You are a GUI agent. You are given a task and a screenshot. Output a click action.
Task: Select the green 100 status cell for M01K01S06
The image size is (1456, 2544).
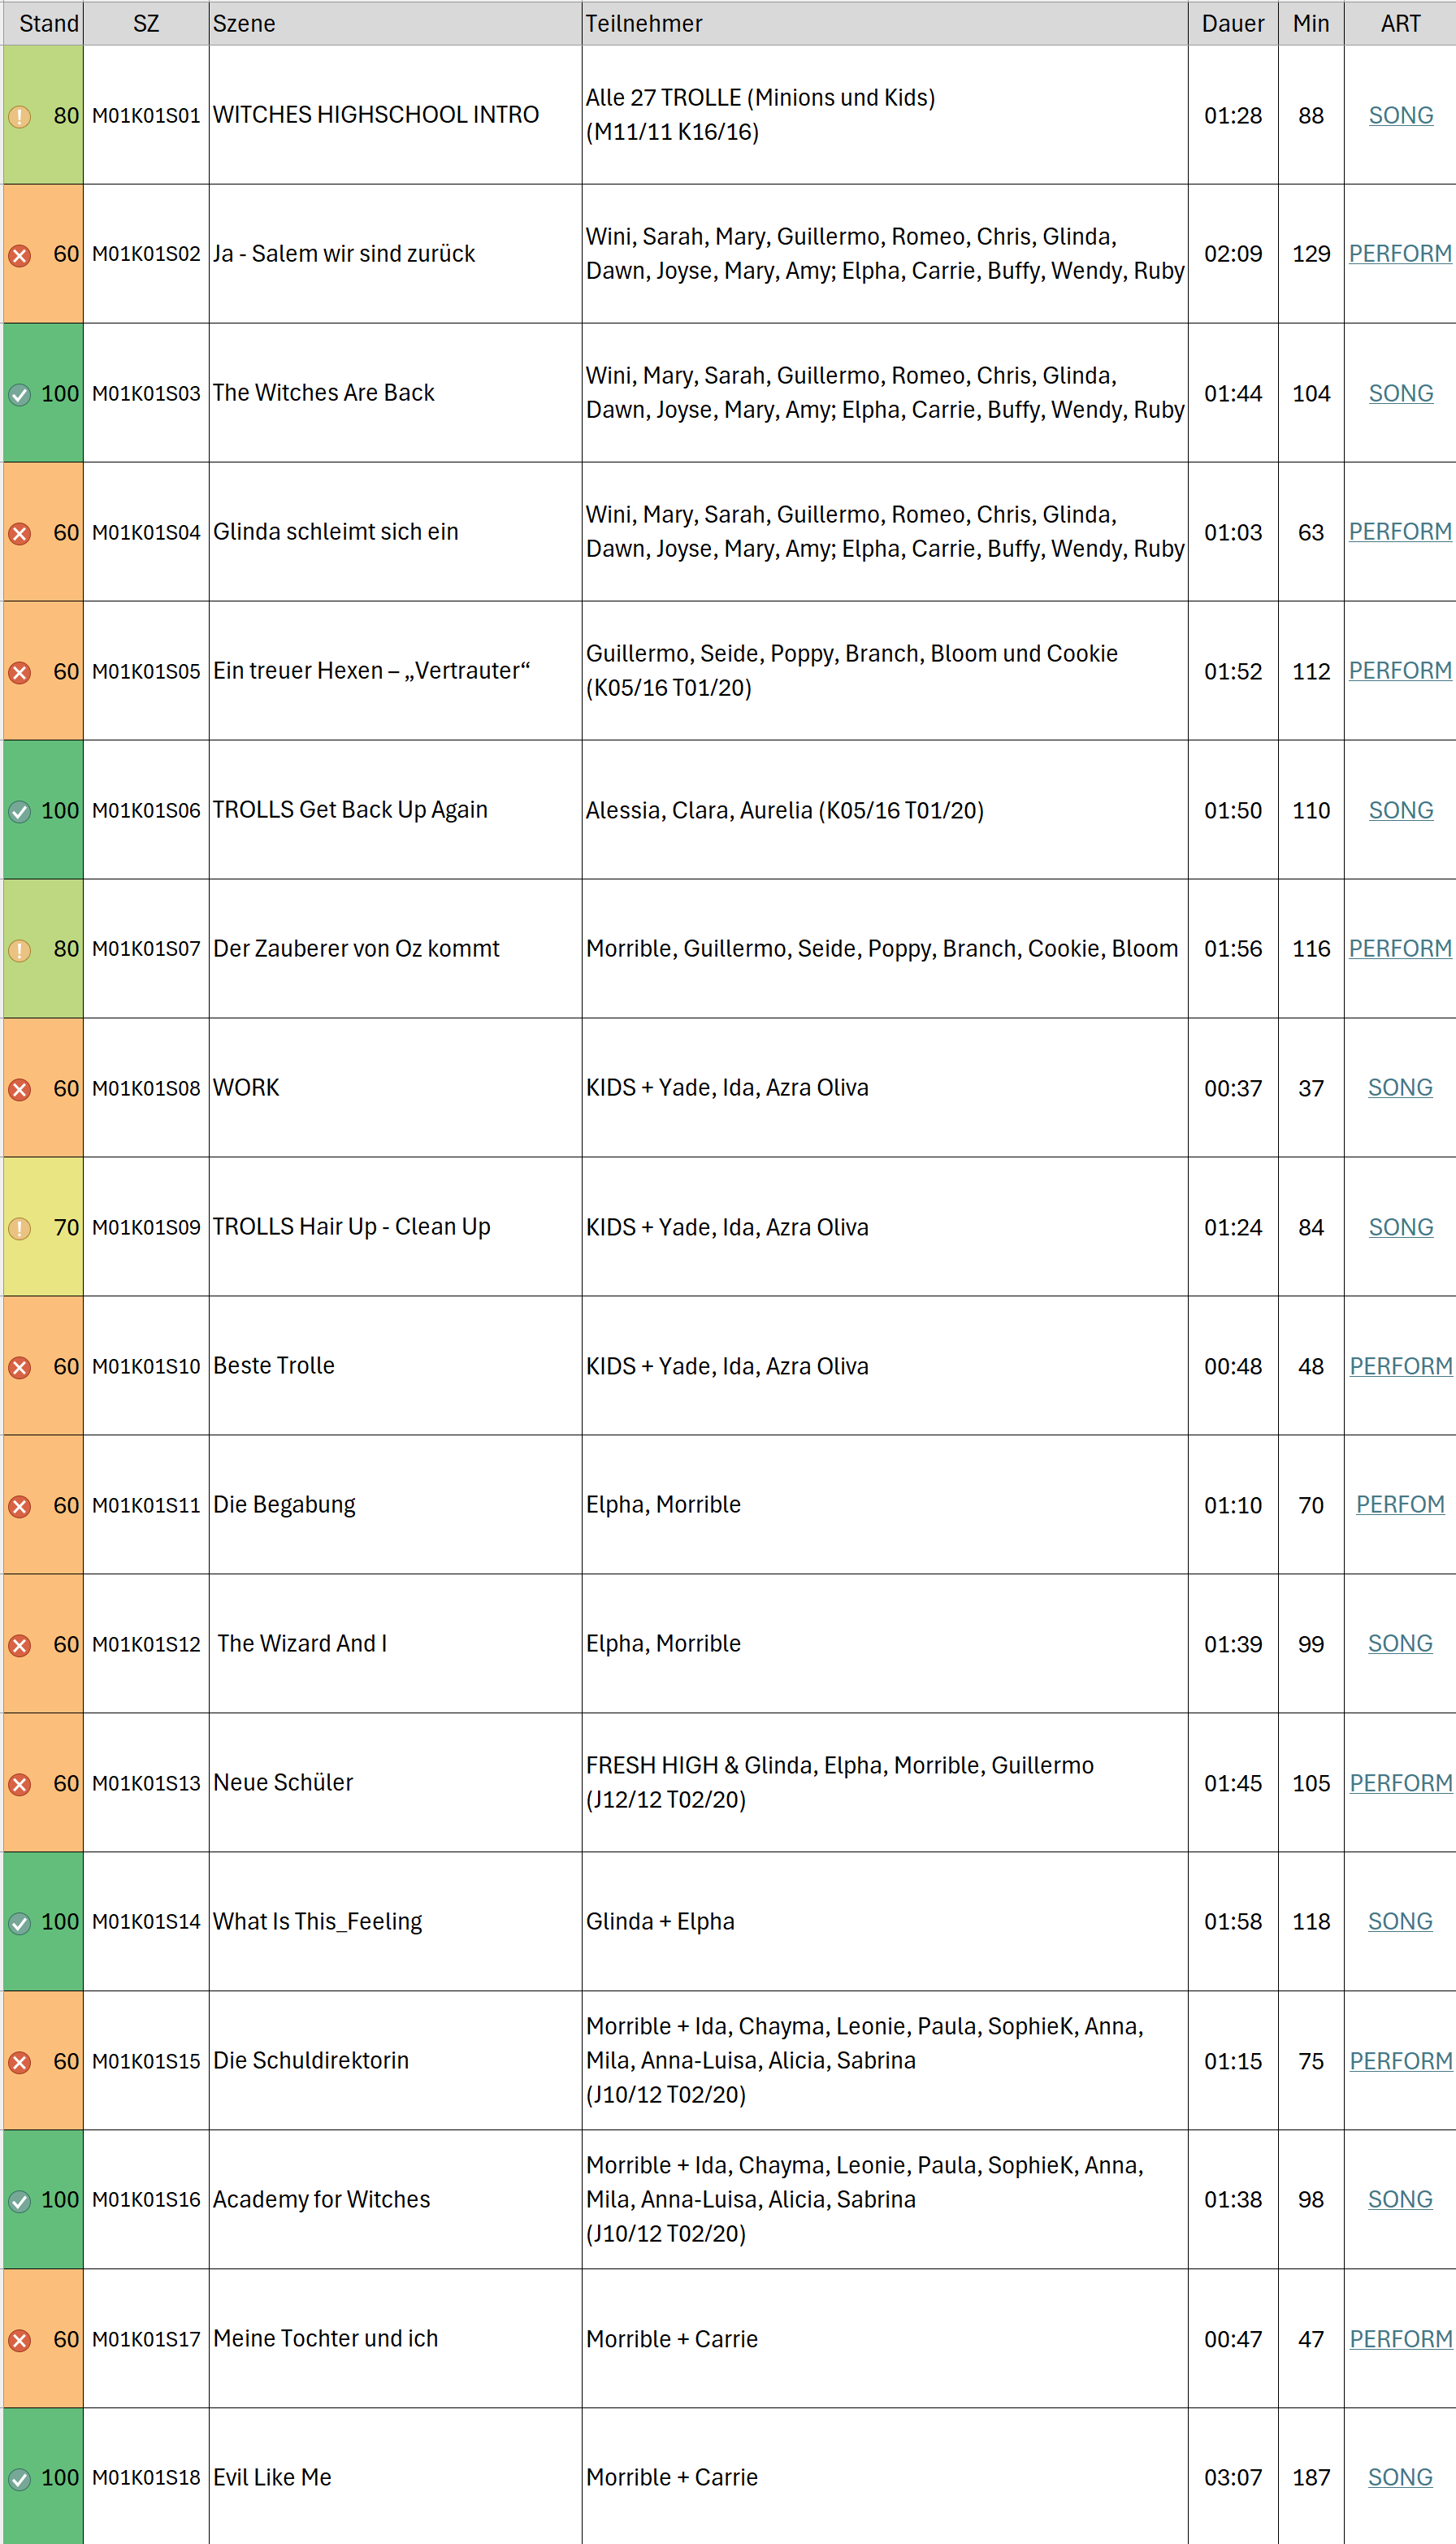coord(43,810)
